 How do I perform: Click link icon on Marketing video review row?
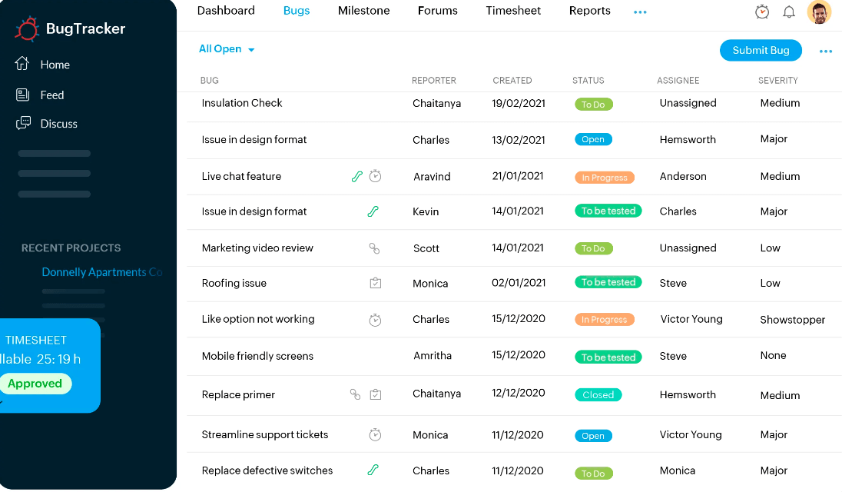375,248
